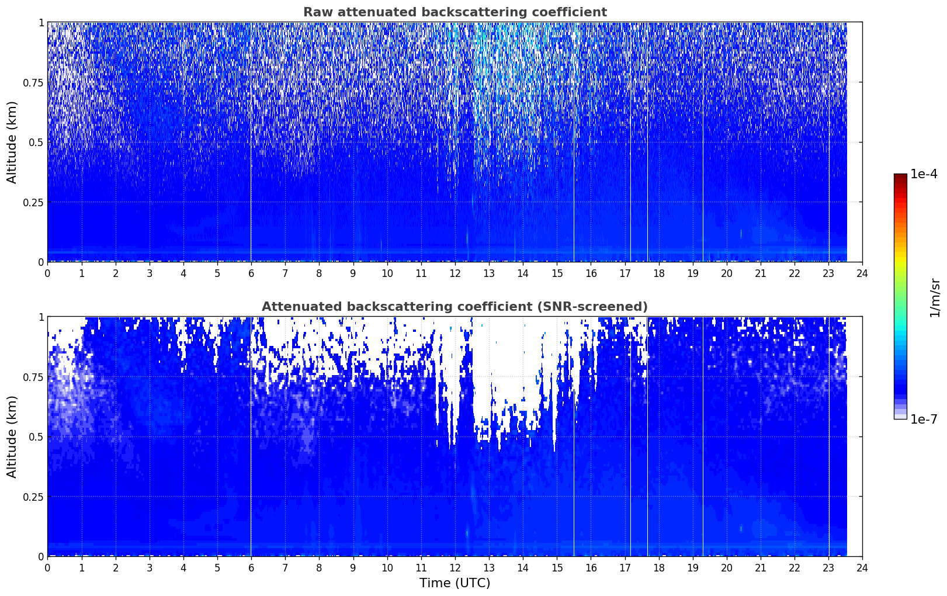Click the 0.25 altitude tick on the bottom plot
Image resolution: width=947 pixels, height=596 pixels.
[33, 497]
